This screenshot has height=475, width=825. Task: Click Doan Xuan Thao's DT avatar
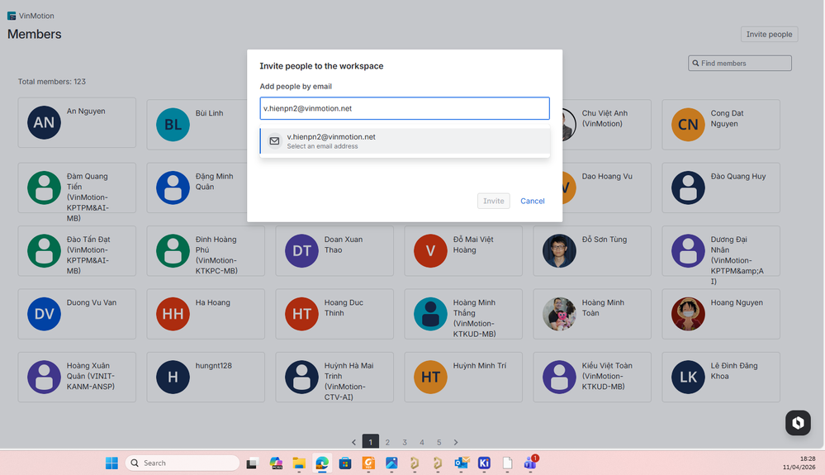click(x=301, y=251)
